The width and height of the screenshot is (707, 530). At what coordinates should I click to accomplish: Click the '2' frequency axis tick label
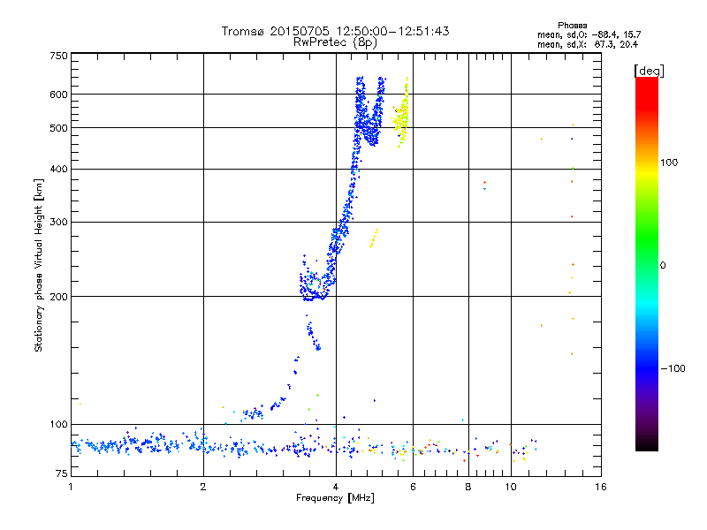tap(203, 487)
